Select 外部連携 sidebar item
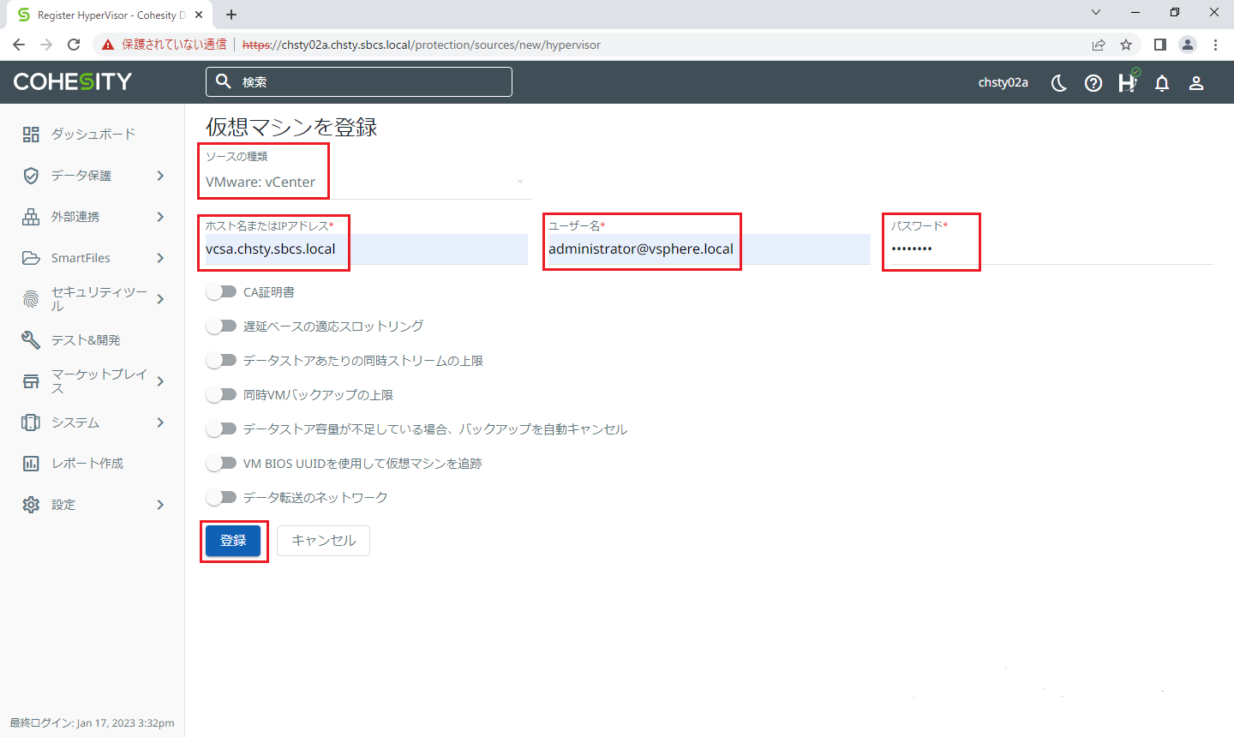The width and height of the screenshot is (1234, 737). pyautogui.click(x=93, y=217)
